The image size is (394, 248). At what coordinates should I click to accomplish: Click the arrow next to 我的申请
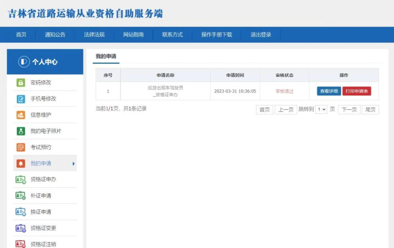tap(74, 164)
